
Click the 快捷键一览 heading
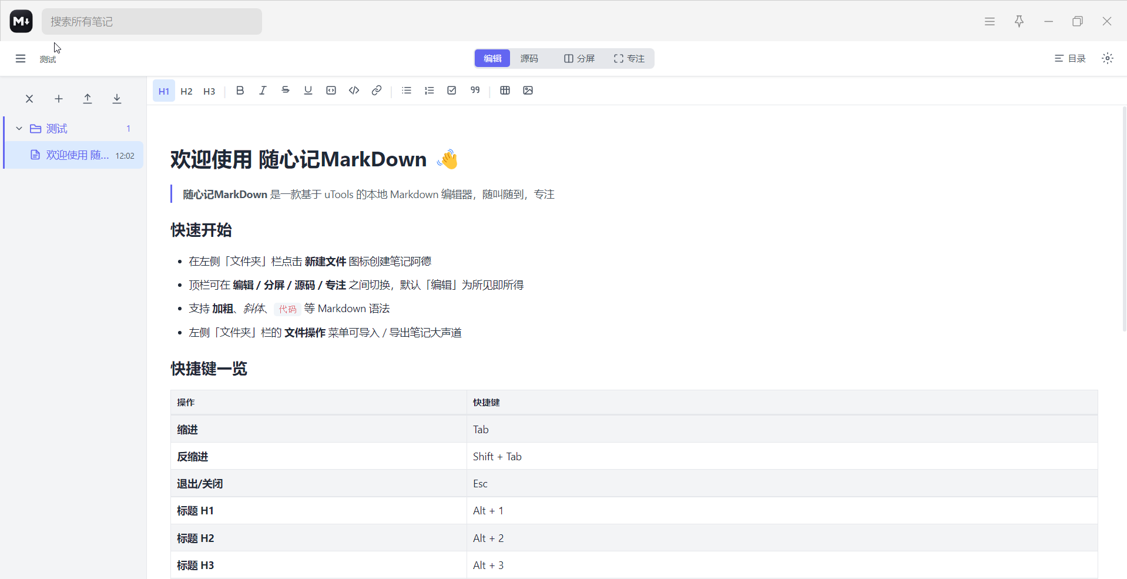coord(209,369)
